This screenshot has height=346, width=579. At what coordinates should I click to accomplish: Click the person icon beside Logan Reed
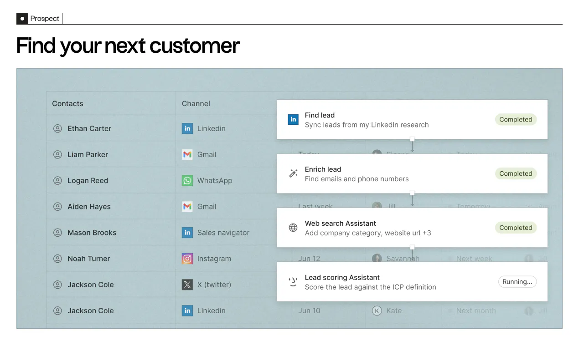[57, 180]
